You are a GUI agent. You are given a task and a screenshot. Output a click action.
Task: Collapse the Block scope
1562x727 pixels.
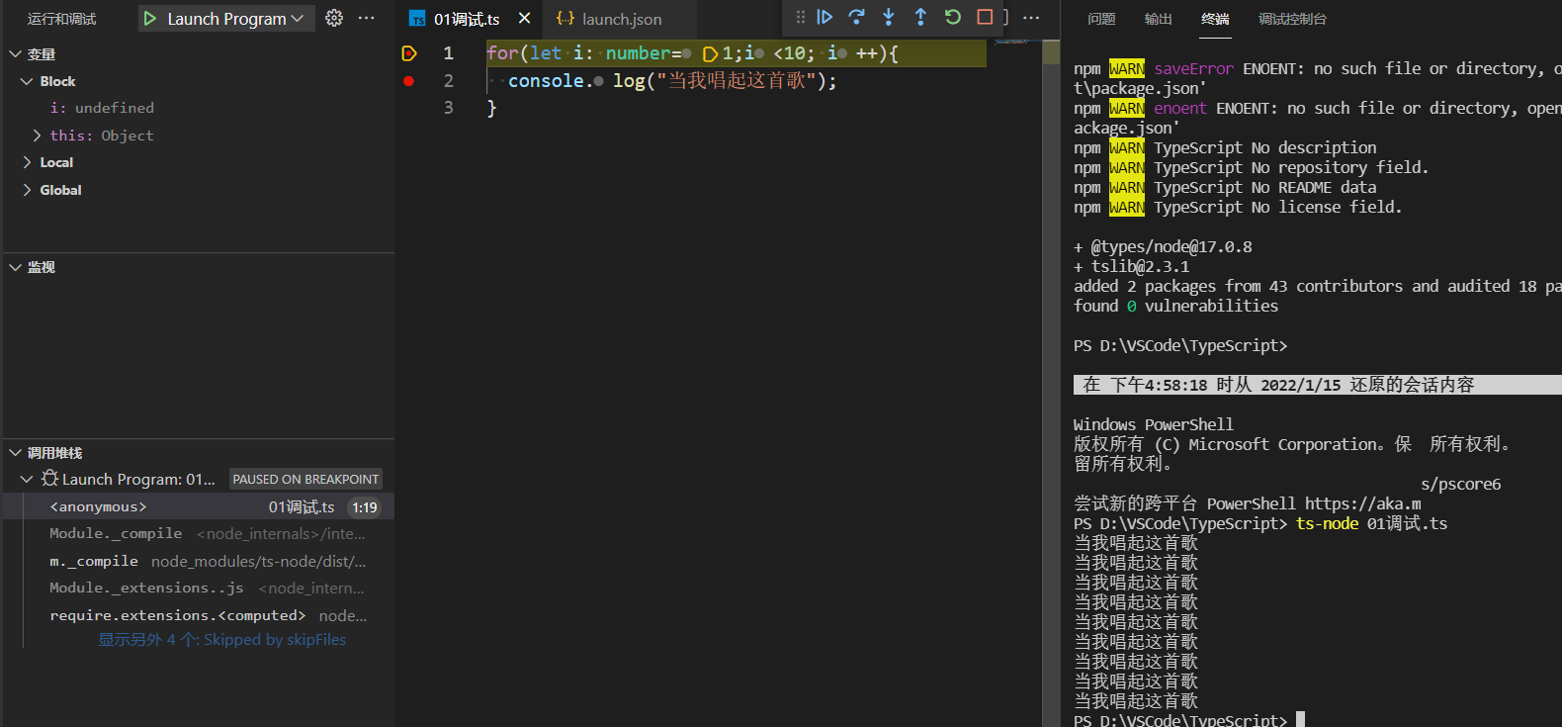[27, 81]
